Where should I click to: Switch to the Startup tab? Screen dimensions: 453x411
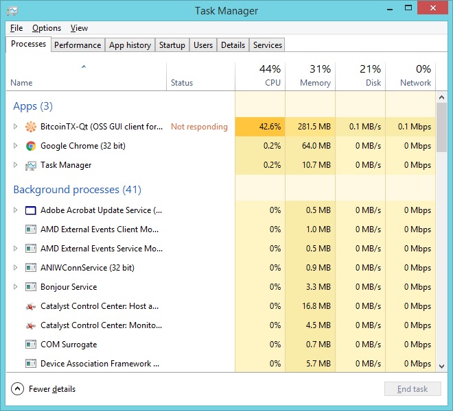pos(172,45)
